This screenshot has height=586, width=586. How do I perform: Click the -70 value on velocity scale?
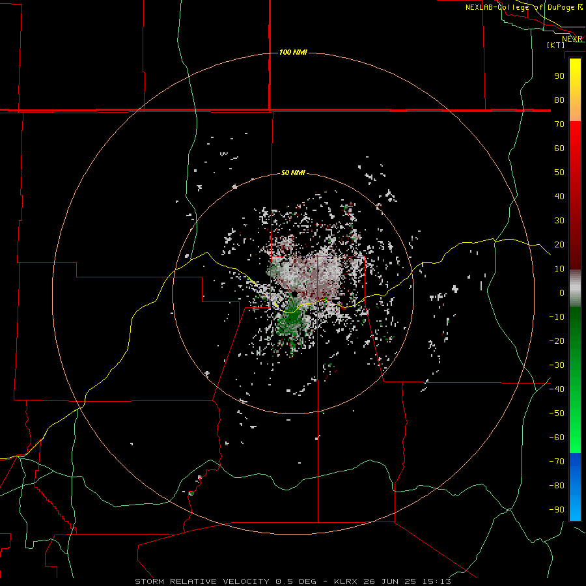557,462
